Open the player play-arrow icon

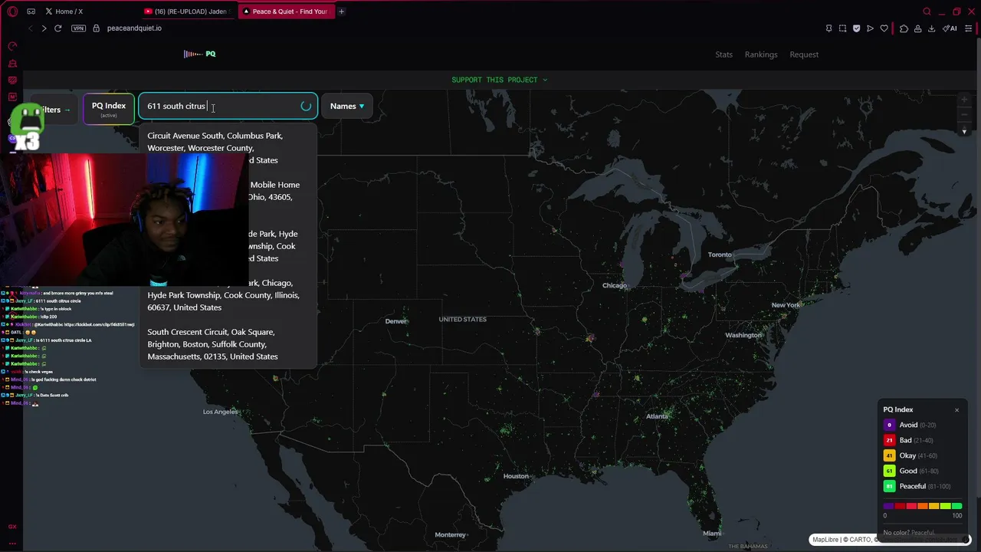coord(870,28)
